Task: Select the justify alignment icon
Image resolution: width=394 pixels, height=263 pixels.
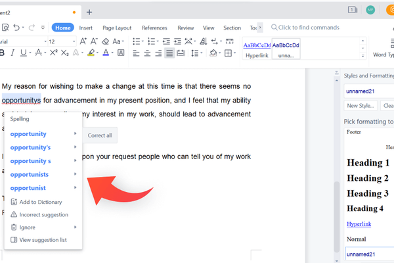Action: pyautogui.click(x=169, y=53)
